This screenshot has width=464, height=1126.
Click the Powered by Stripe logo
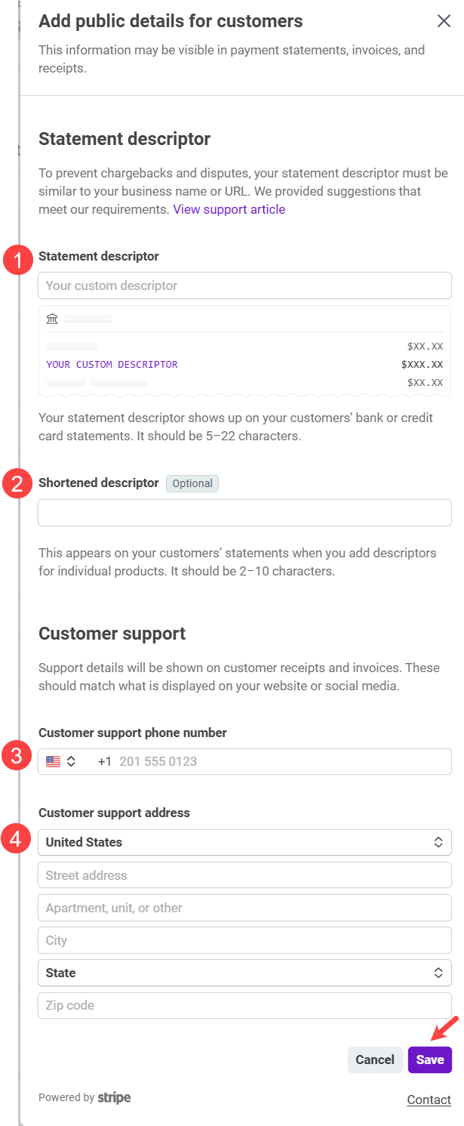(x=114, y=1097)
